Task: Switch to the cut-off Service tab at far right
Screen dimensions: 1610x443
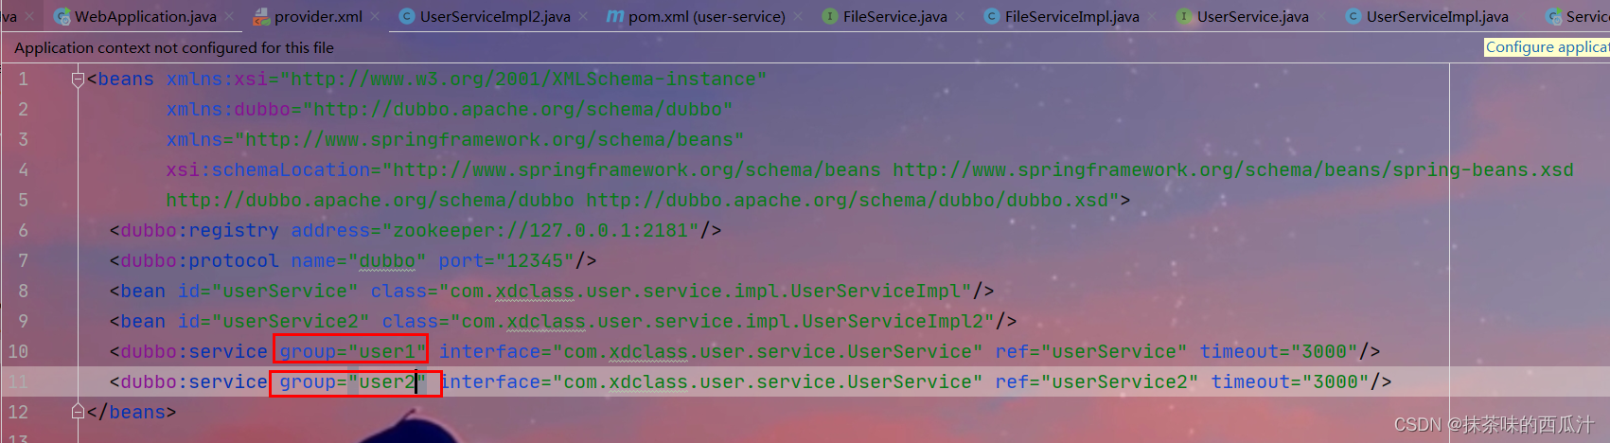Action: pos(1579,16)
